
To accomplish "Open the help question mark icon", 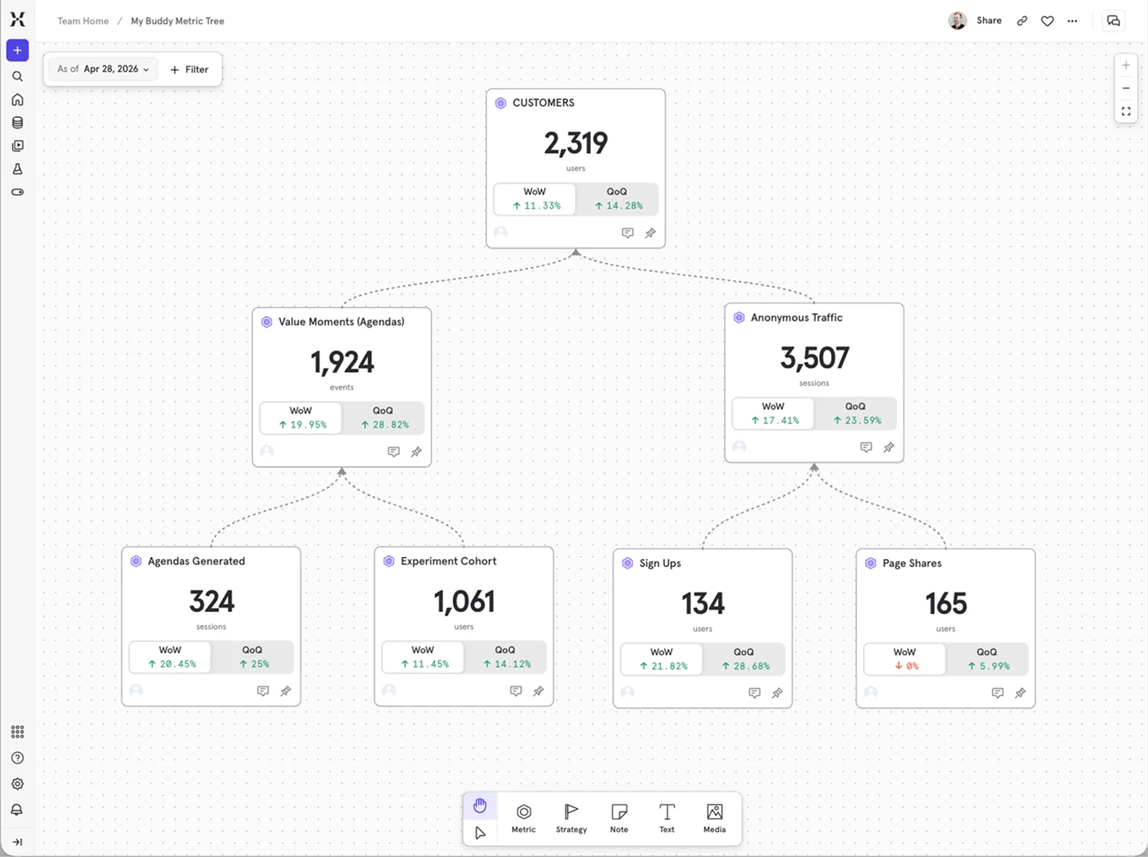I will pyautogui.click(x=17, y=758).
